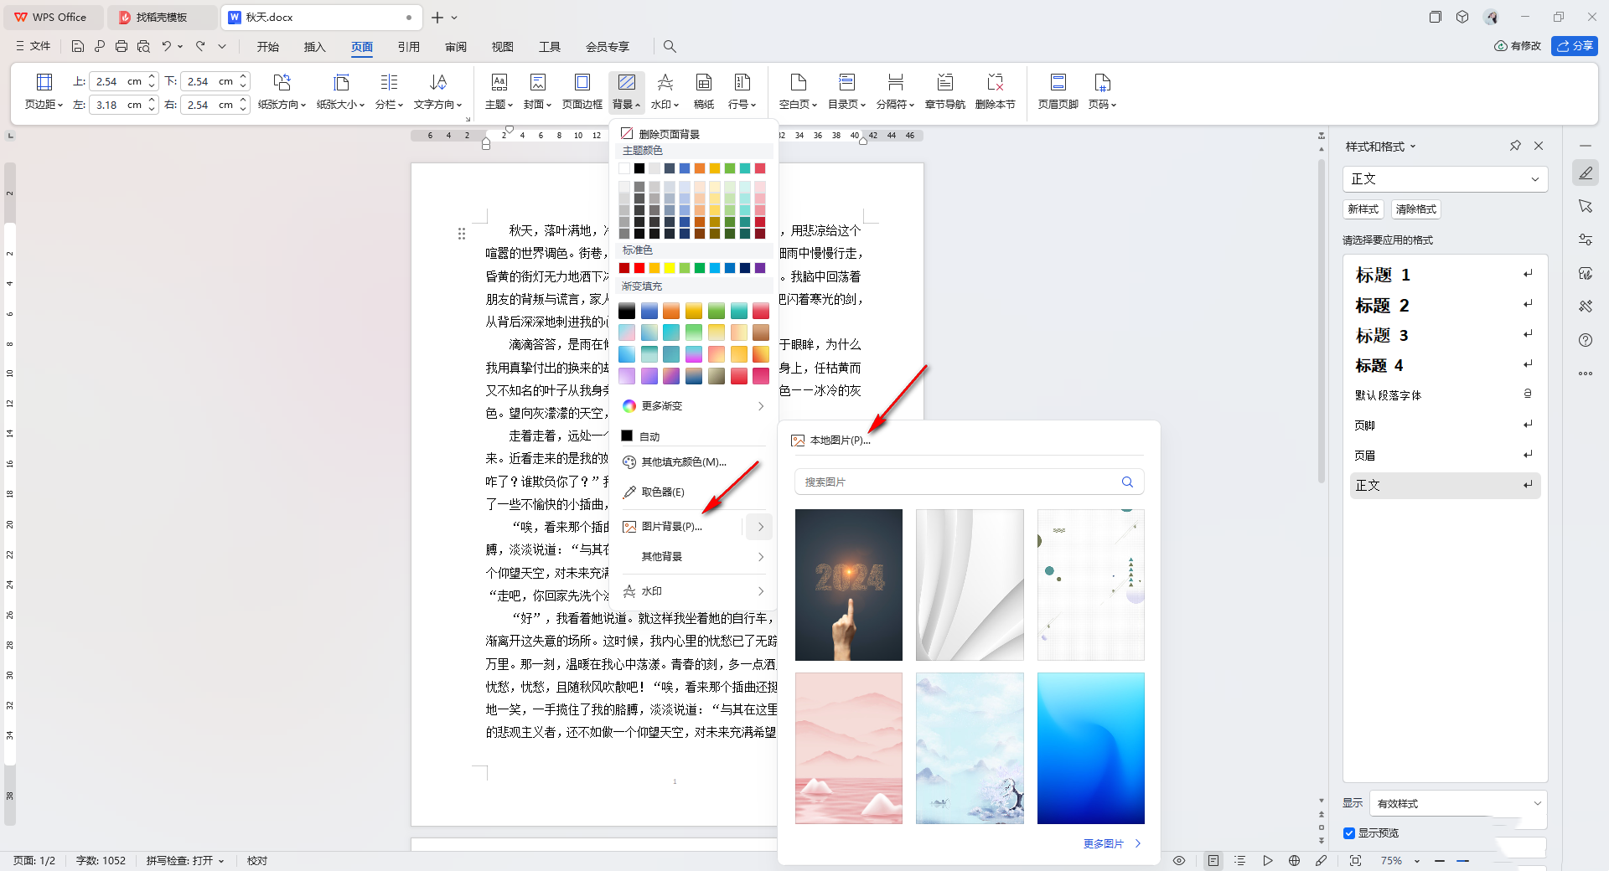Screen dimensions: 1609x871
Task: Click the help icon in right sidebar
Action: 1585,340
